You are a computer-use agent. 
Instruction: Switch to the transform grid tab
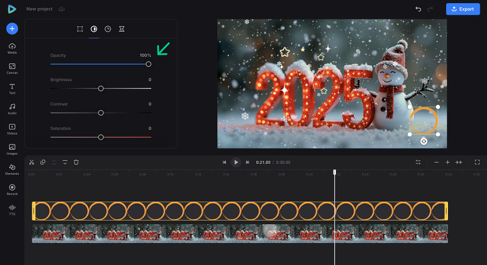80,29
